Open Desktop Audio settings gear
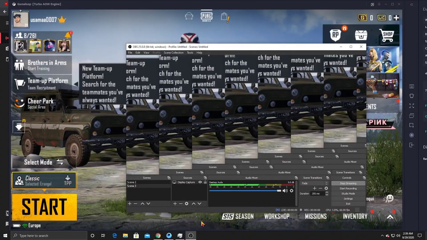427x240 pixels. 292,191
